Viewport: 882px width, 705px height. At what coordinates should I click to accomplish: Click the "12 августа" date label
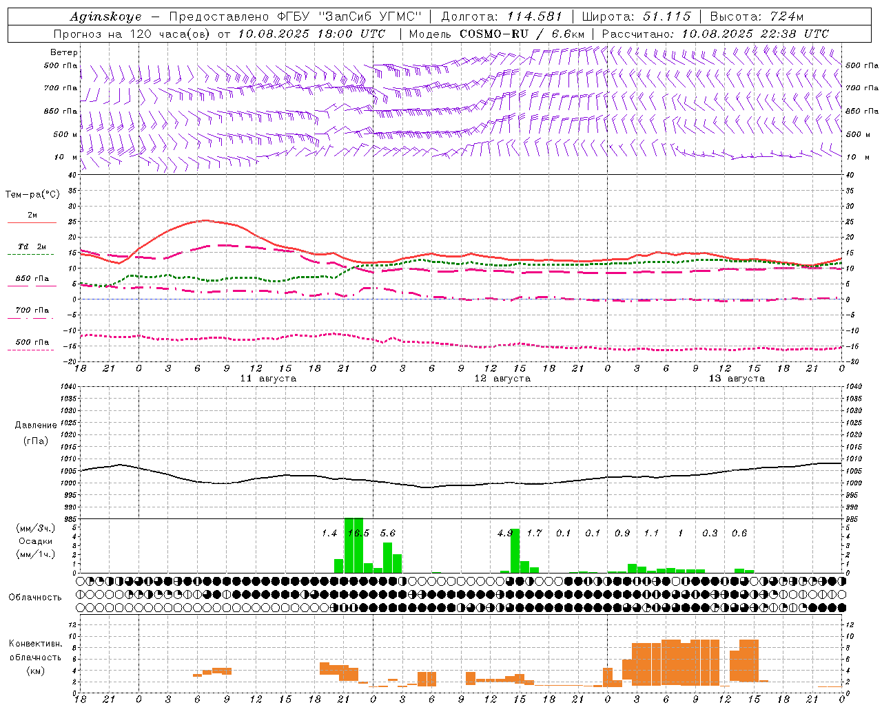(502, 379)
